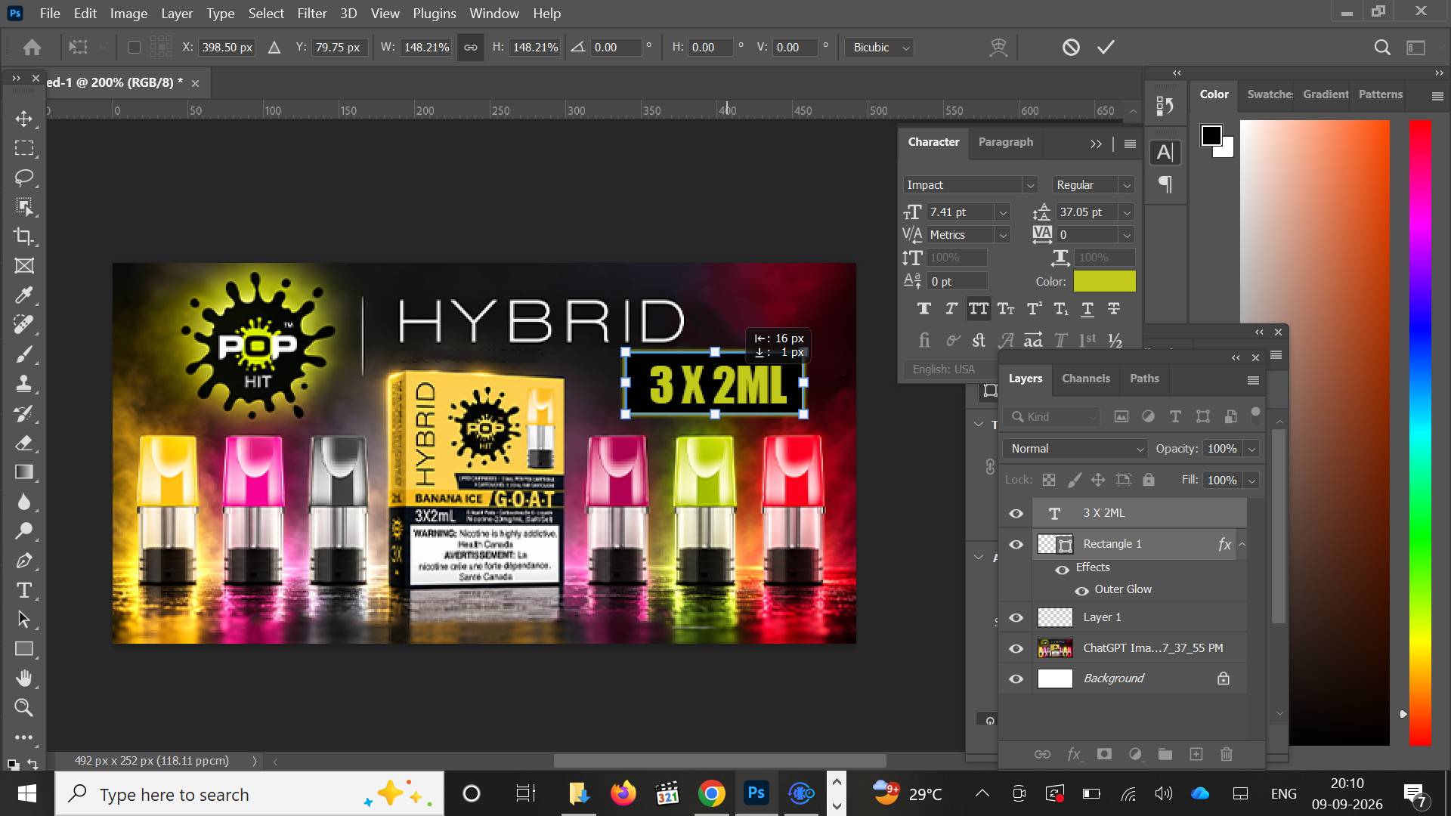1451x816 pixels.
Task: Select the Zoom tool
Action: (x=24, y=708)
